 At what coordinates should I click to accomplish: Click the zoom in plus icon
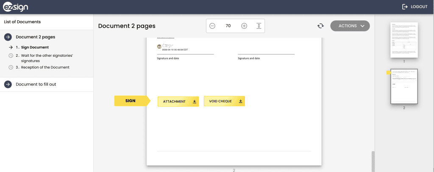pyautogui.click(x=244, y=26)
